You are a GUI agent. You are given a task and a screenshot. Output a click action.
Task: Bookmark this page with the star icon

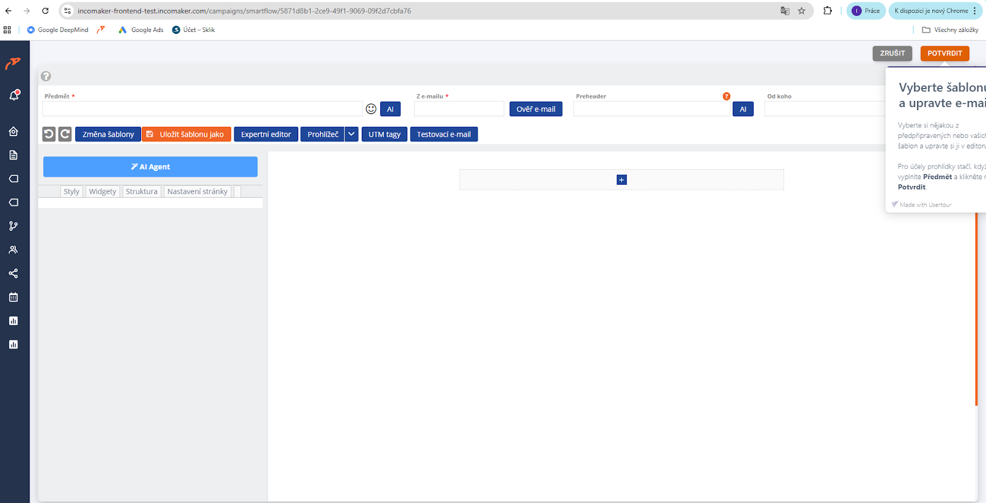point(802,11)
